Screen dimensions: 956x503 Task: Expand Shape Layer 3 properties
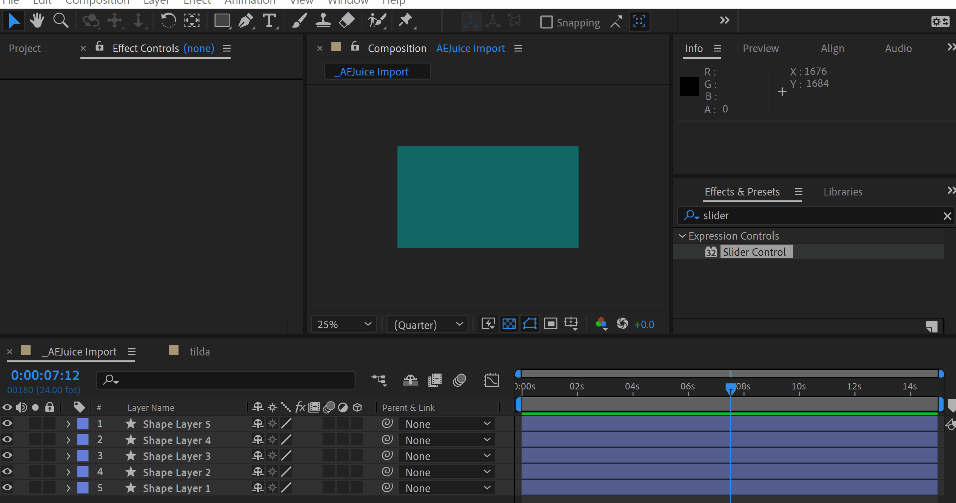tap(68, 456)
